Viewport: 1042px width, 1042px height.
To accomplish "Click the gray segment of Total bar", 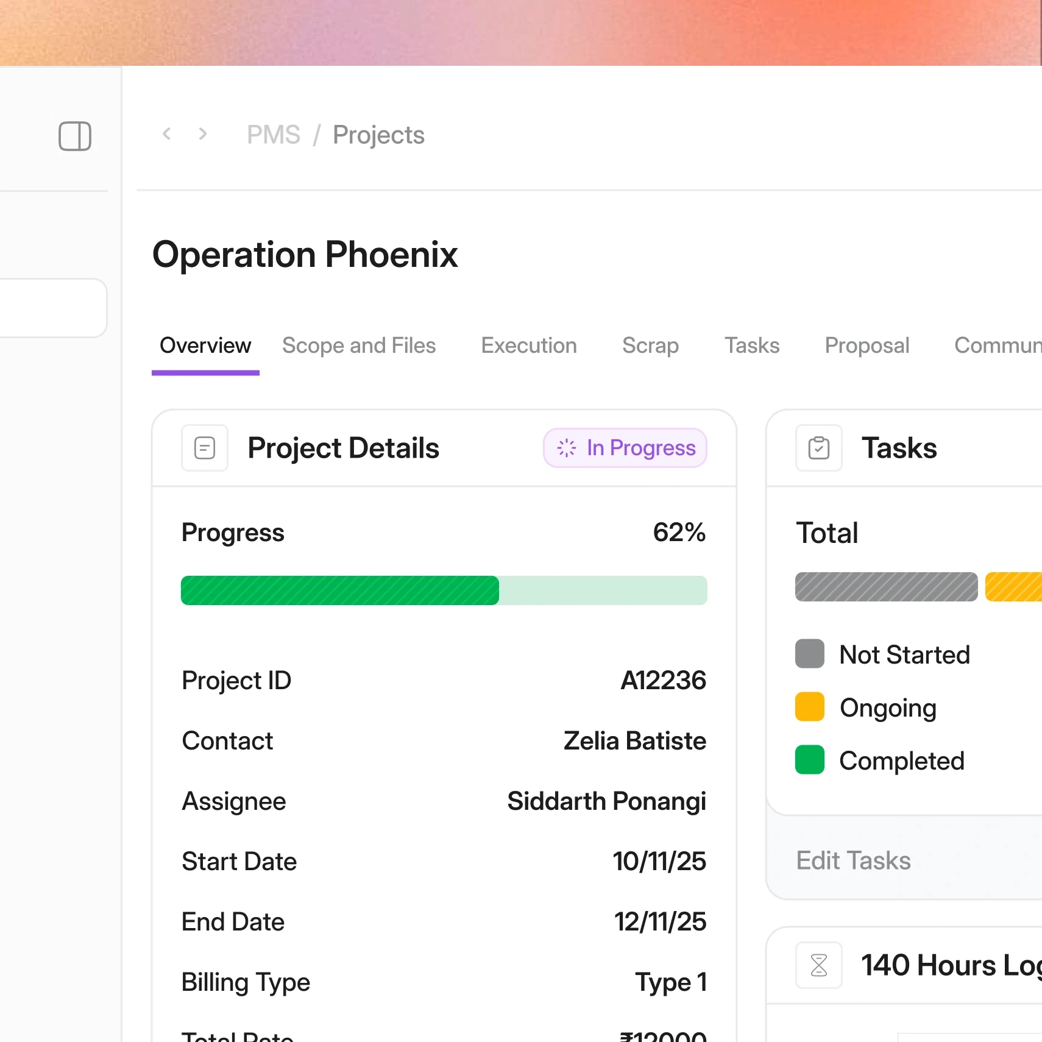I will pos(887,587).
